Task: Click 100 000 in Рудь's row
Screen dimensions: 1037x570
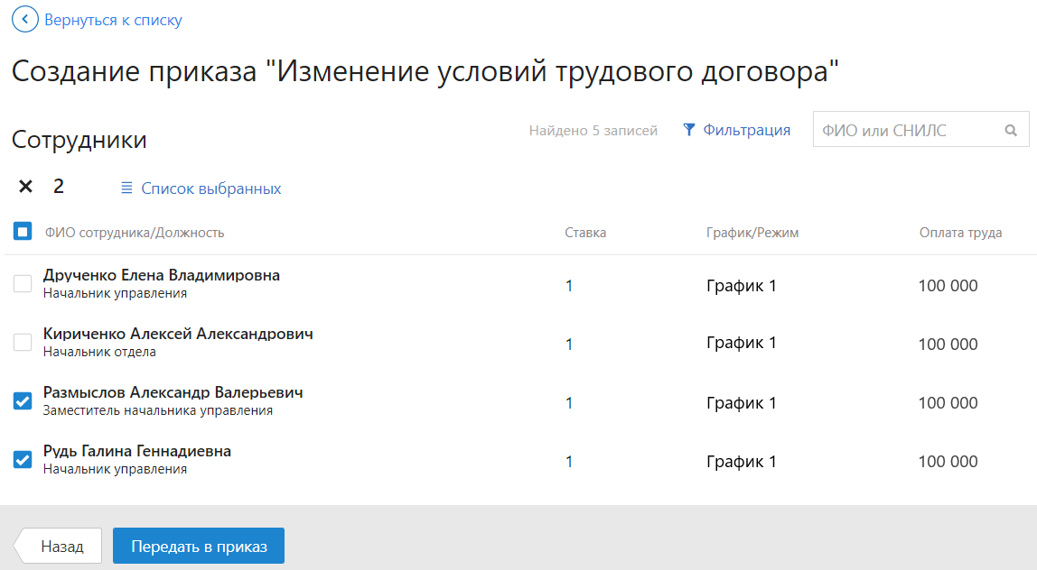Action: tap(948, 462)
